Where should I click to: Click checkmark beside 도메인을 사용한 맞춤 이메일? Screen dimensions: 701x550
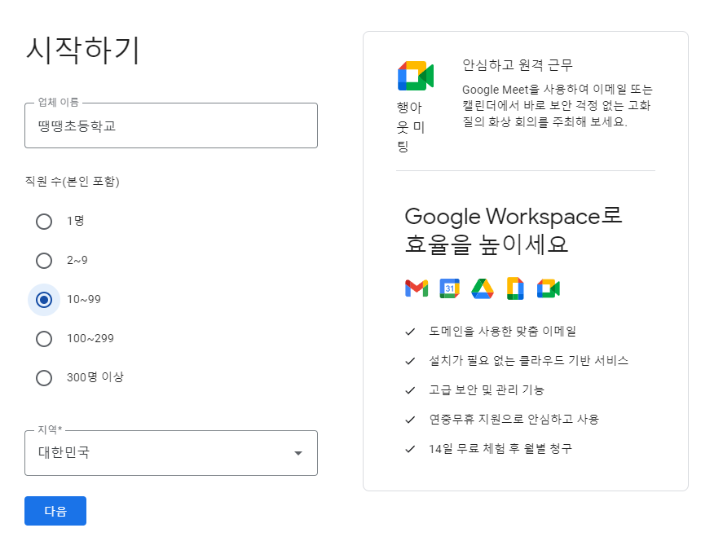pos(410,332)
